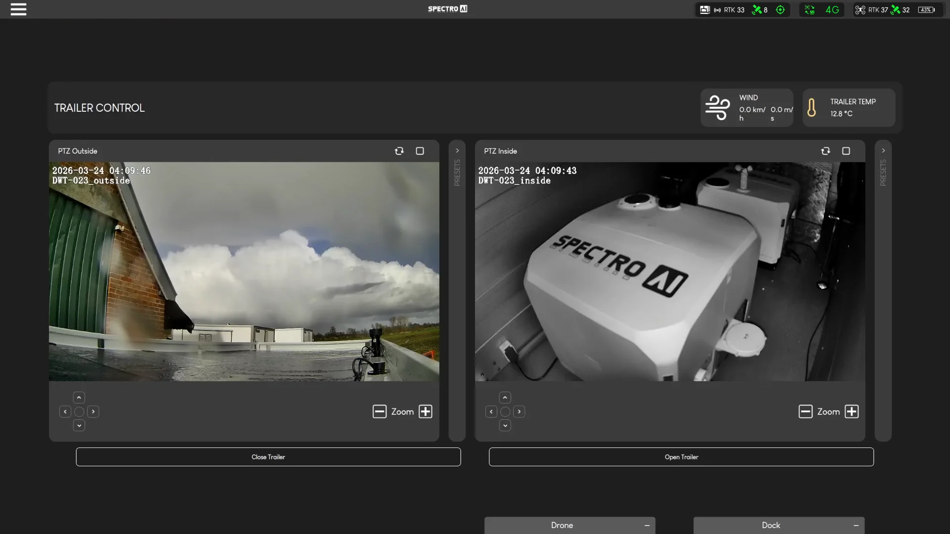Open PTZ Outside view in fullscreen
The image size is (950, 534).
coord(420,151)
